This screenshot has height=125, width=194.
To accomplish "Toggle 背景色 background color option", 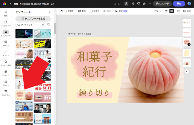I will 94,11.
